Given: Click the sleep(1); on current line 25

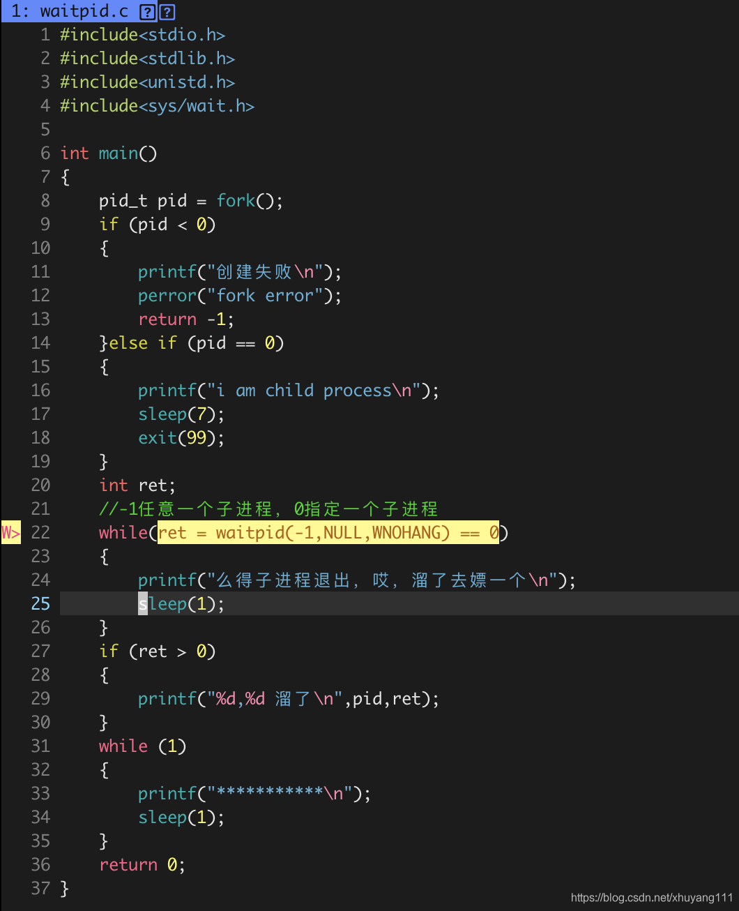Looking at the screenshot, I should (x=181, y=604).
